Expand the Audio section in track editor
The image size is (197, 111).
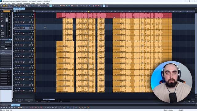[1, 52]
